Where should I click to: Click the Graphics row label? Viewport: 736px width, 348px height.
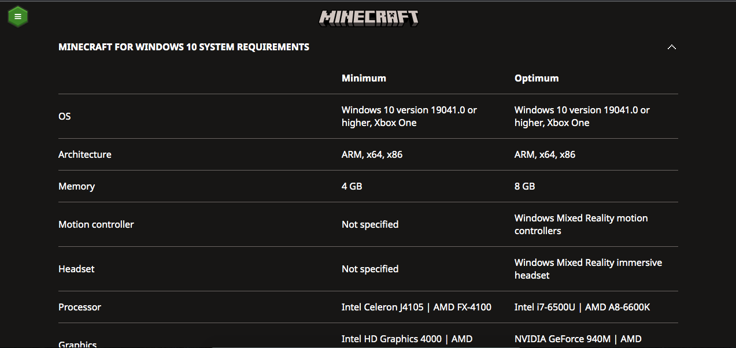point(77,345)
